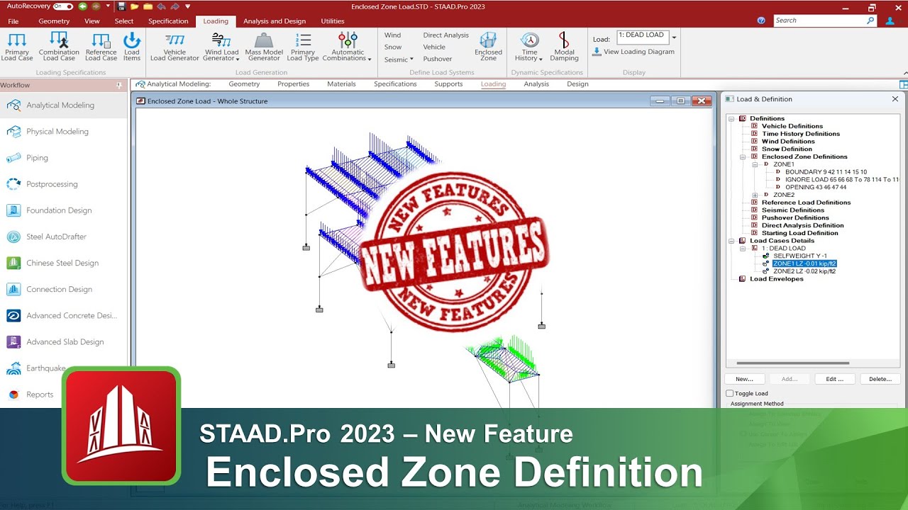Open the Wind Load Generator

(221, 47)
